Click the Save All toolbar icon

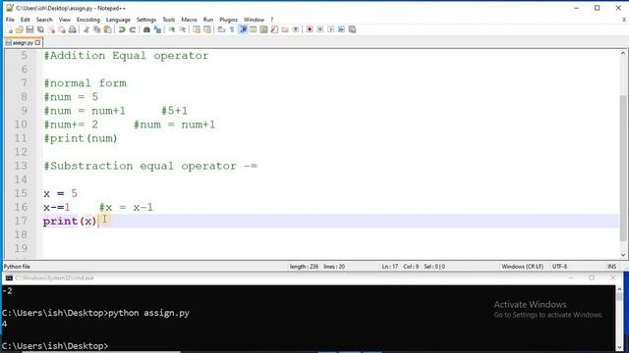[40, 29]
